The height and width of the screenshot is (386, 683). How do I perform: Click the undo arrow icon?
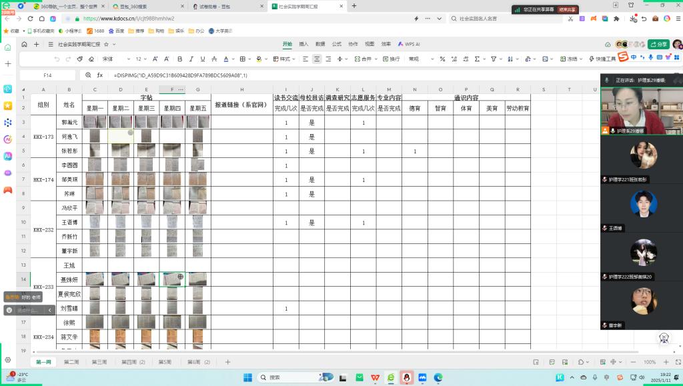pos(57,59)
